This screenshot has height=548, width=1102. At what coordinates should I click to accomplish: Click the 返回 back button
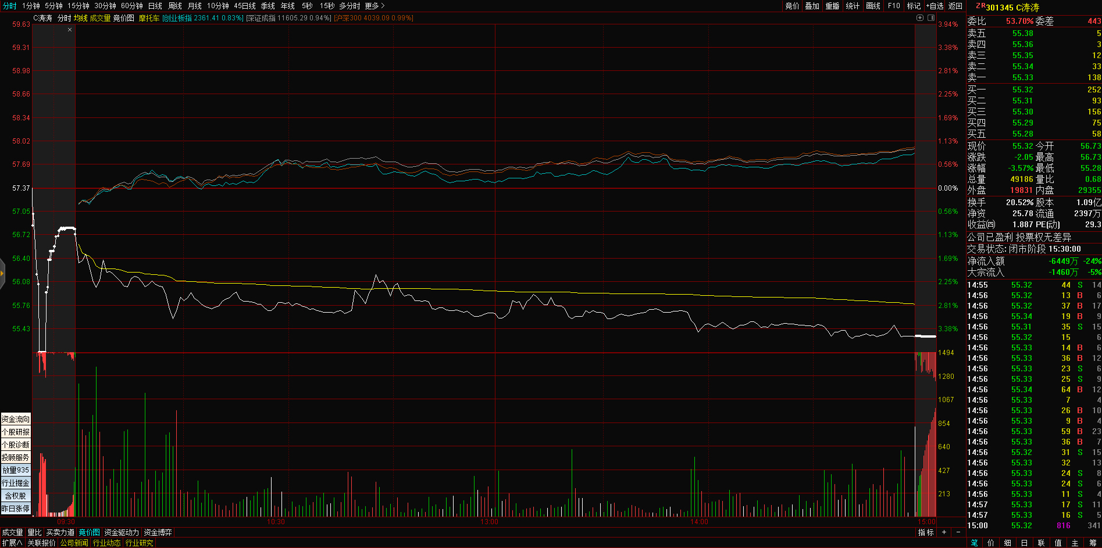(x=955, y=6)
